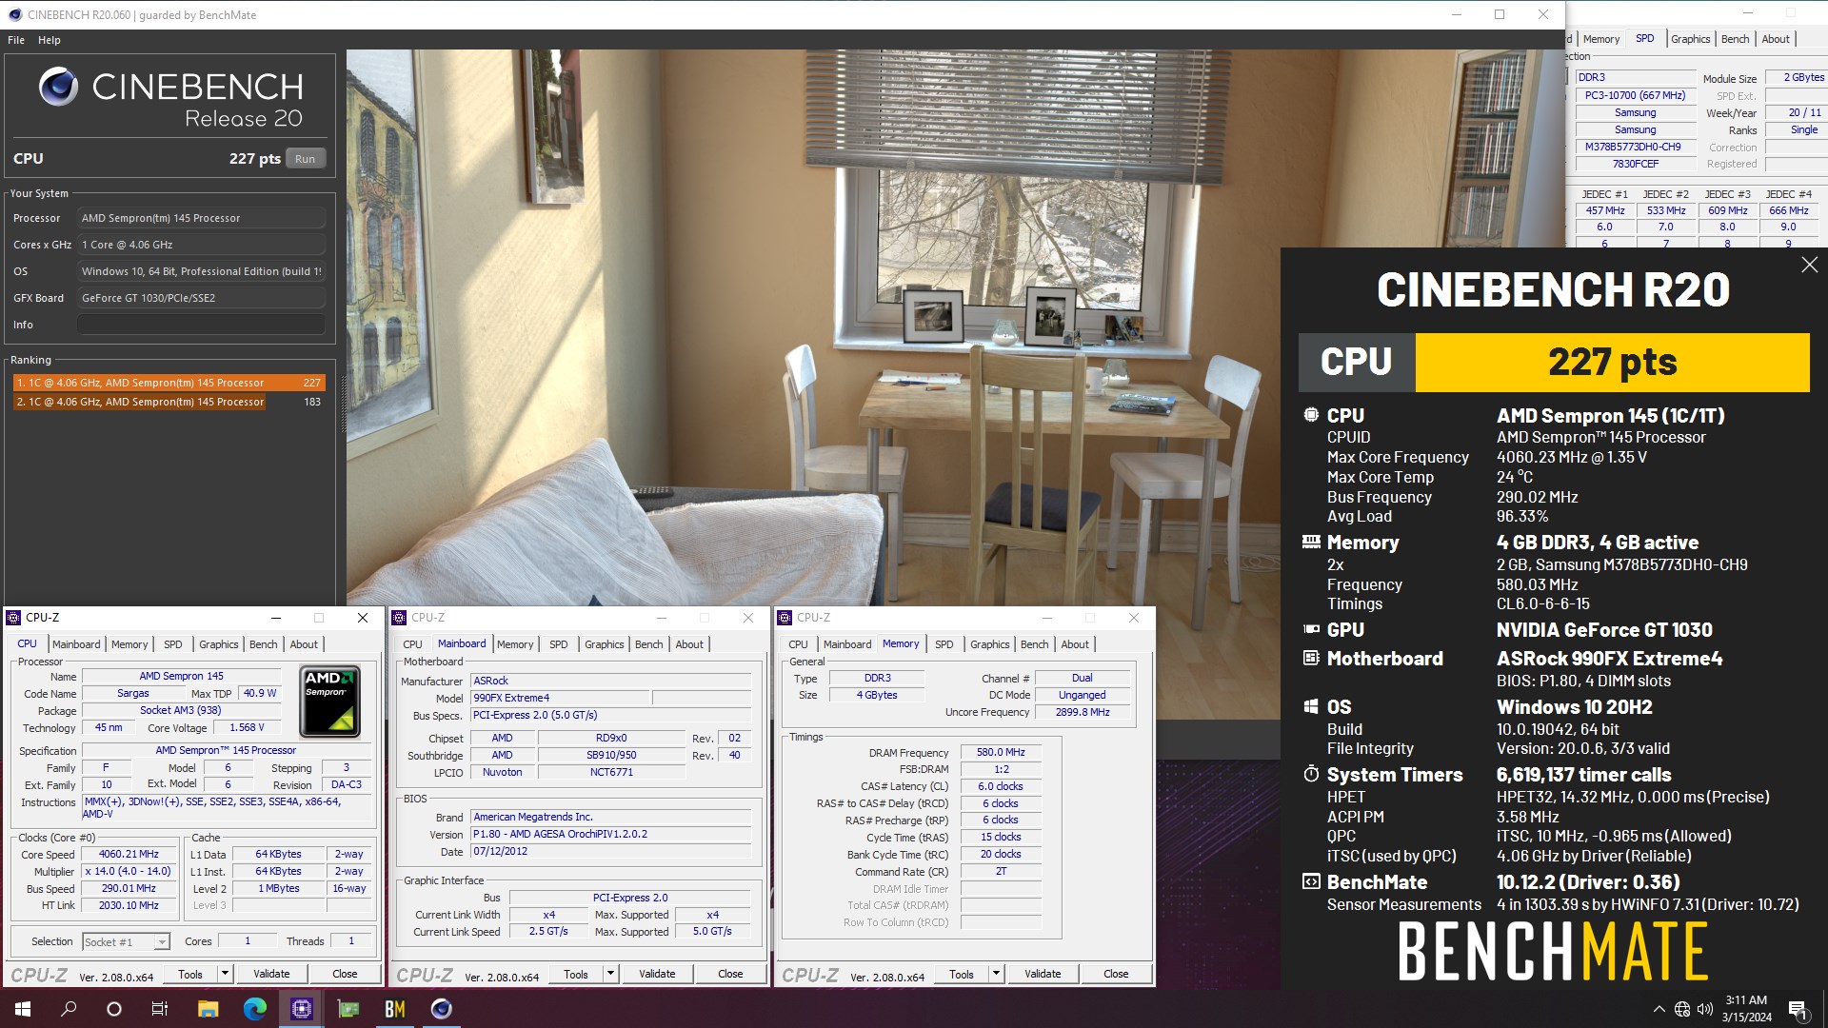Click BenchMate version icon in panel
The height and width of the screenshot is (1028, 1828).
click(1311, 882)
